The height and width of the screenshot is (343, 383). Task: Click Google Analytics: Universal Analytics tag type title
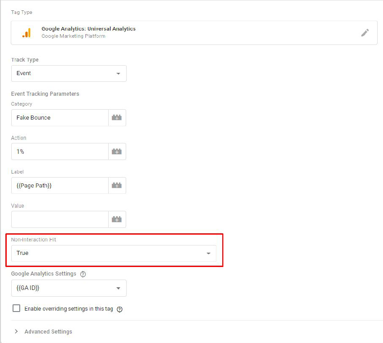point(88,29)
